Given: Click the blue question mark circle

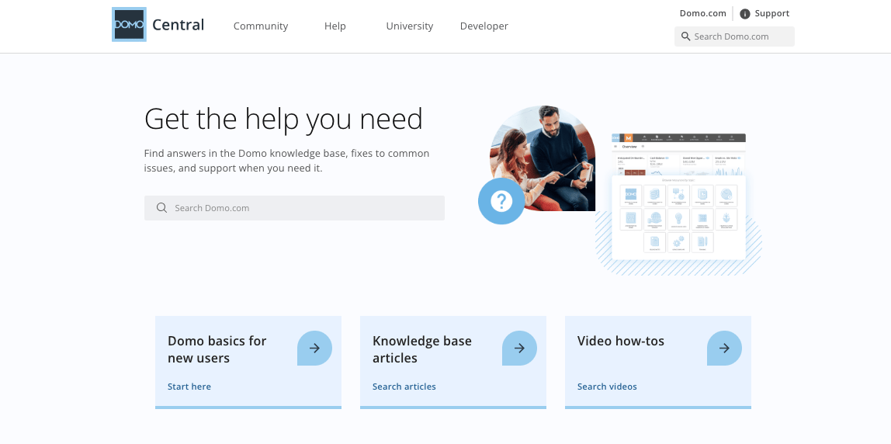Looking at the screenshot, I should [501, 201].
